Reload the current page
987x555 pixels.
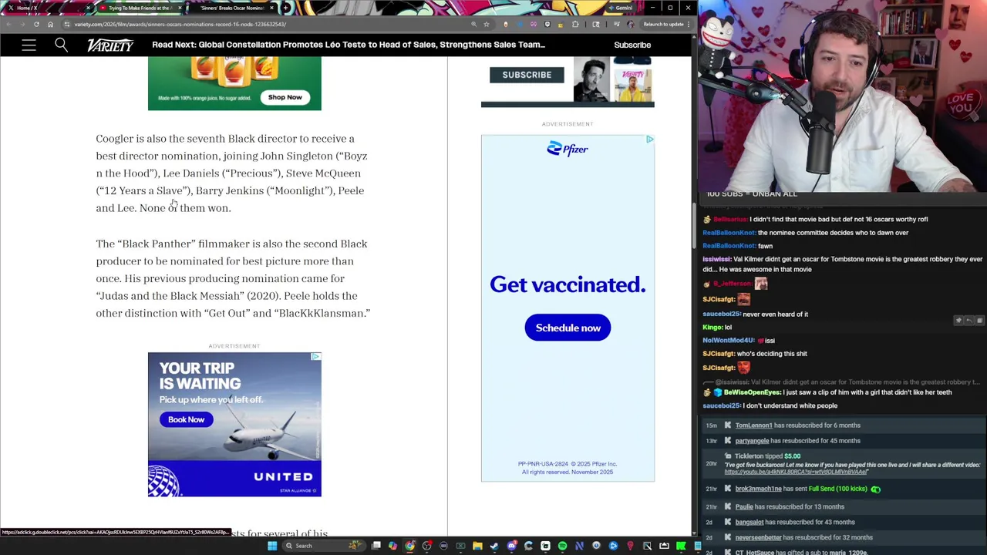(x=36, y=24)
